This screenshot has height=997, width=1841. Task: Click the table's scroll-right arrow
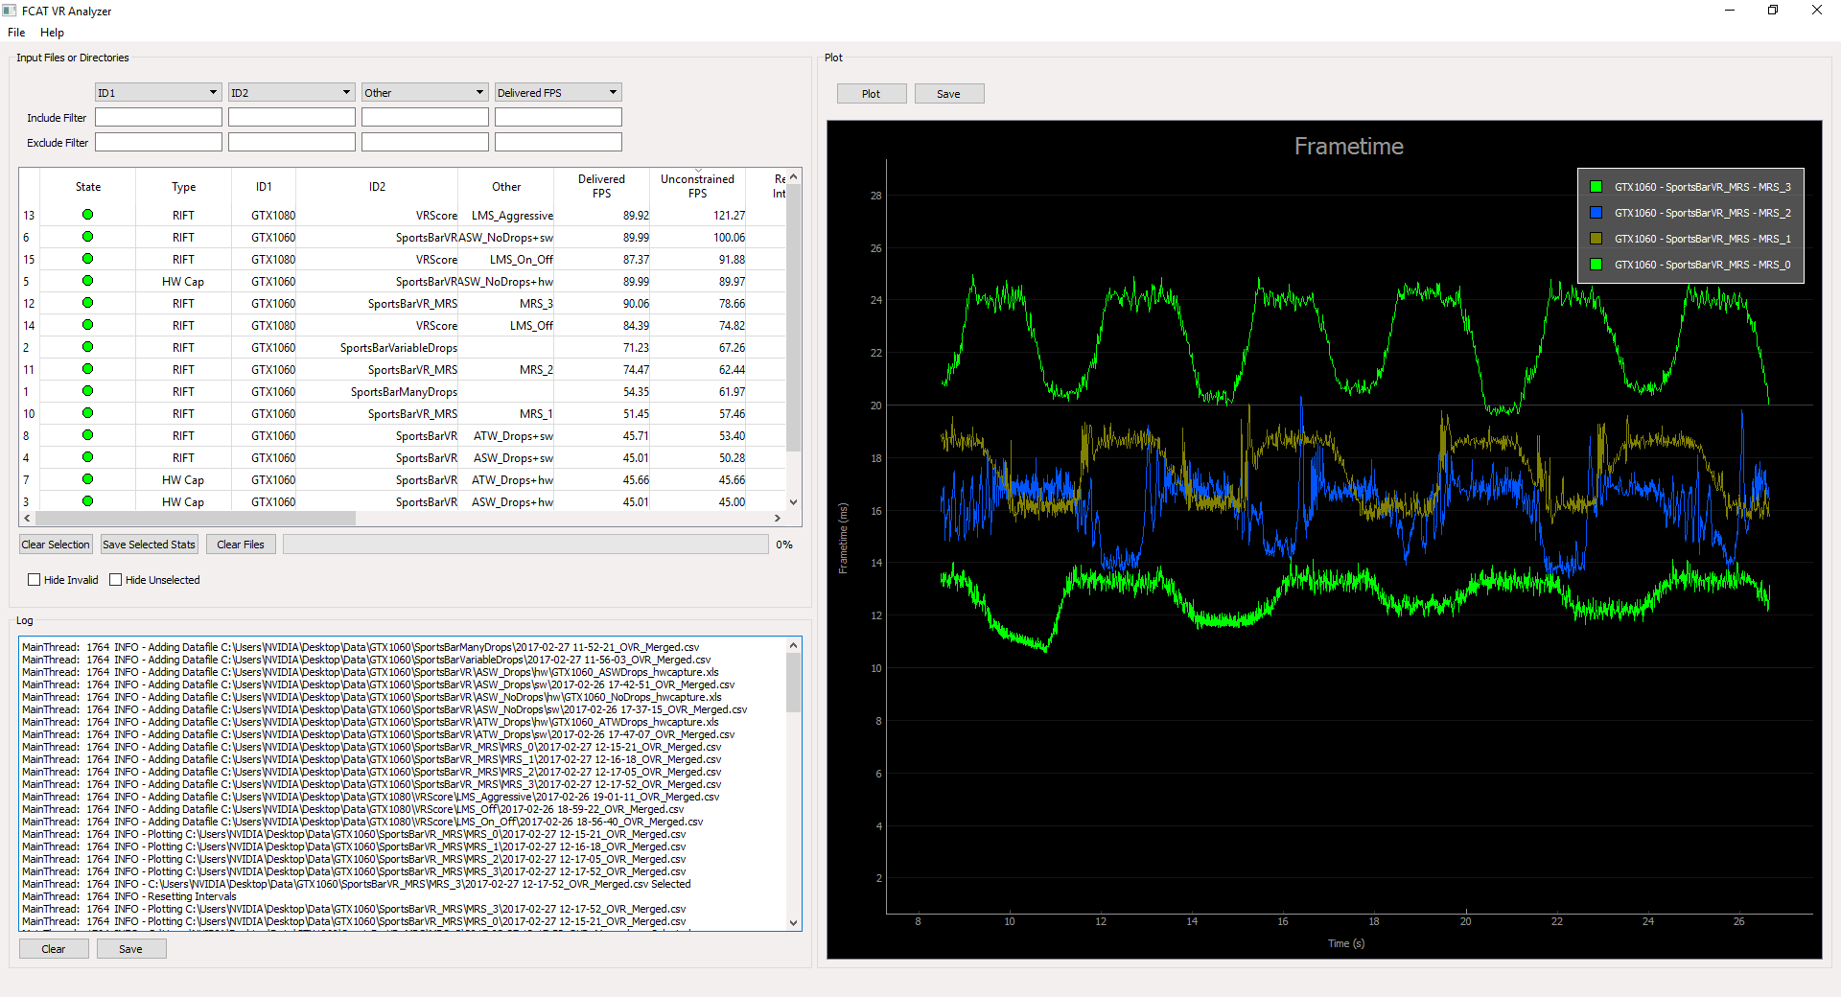[777, 518]
